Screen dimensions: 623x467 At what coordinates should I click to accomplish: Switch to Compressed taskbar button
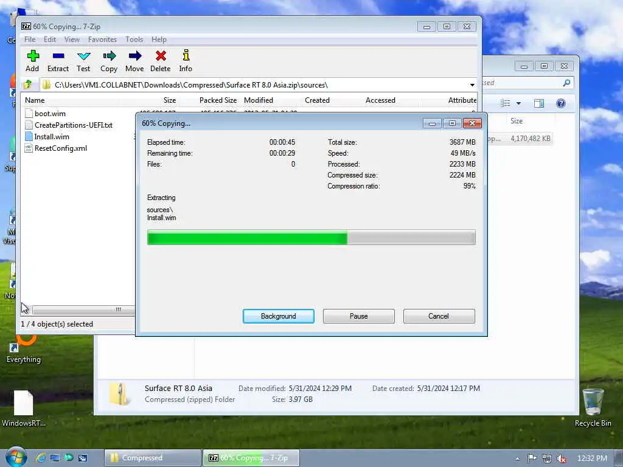153,458
